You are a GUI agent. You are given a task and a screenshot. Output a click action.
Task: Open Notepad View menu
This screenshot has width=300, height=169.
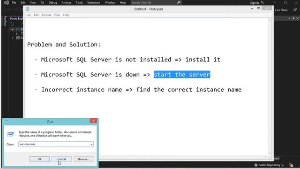pos(57,15)
